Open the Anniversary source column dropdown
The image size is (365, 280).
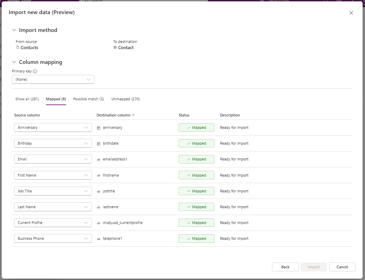(x=53, y=127)
